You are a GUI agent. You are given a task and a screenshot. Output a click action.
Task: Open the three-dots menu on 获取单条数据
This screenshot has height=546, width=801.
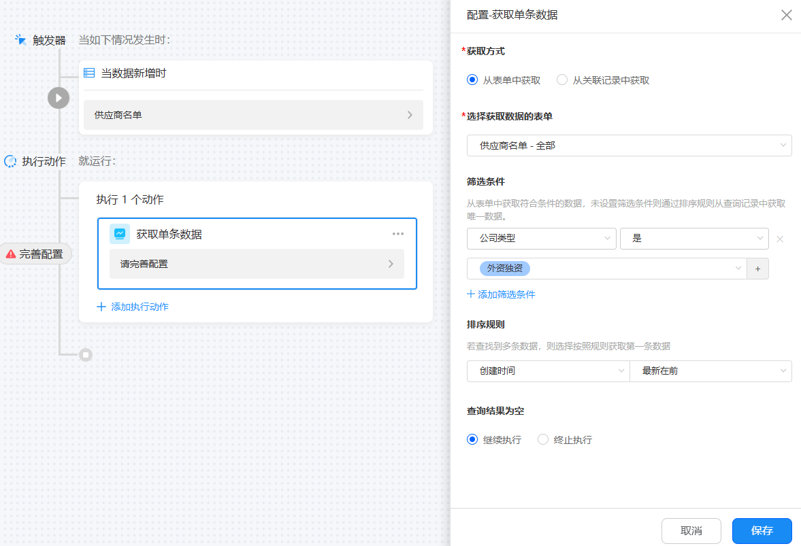(x=398, y=234)
